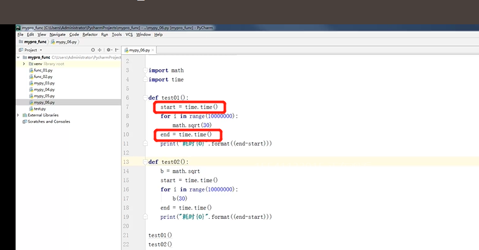Hide the Project tool window
Image resolution: width=479 pixels, height=250 pixels.
117,50
